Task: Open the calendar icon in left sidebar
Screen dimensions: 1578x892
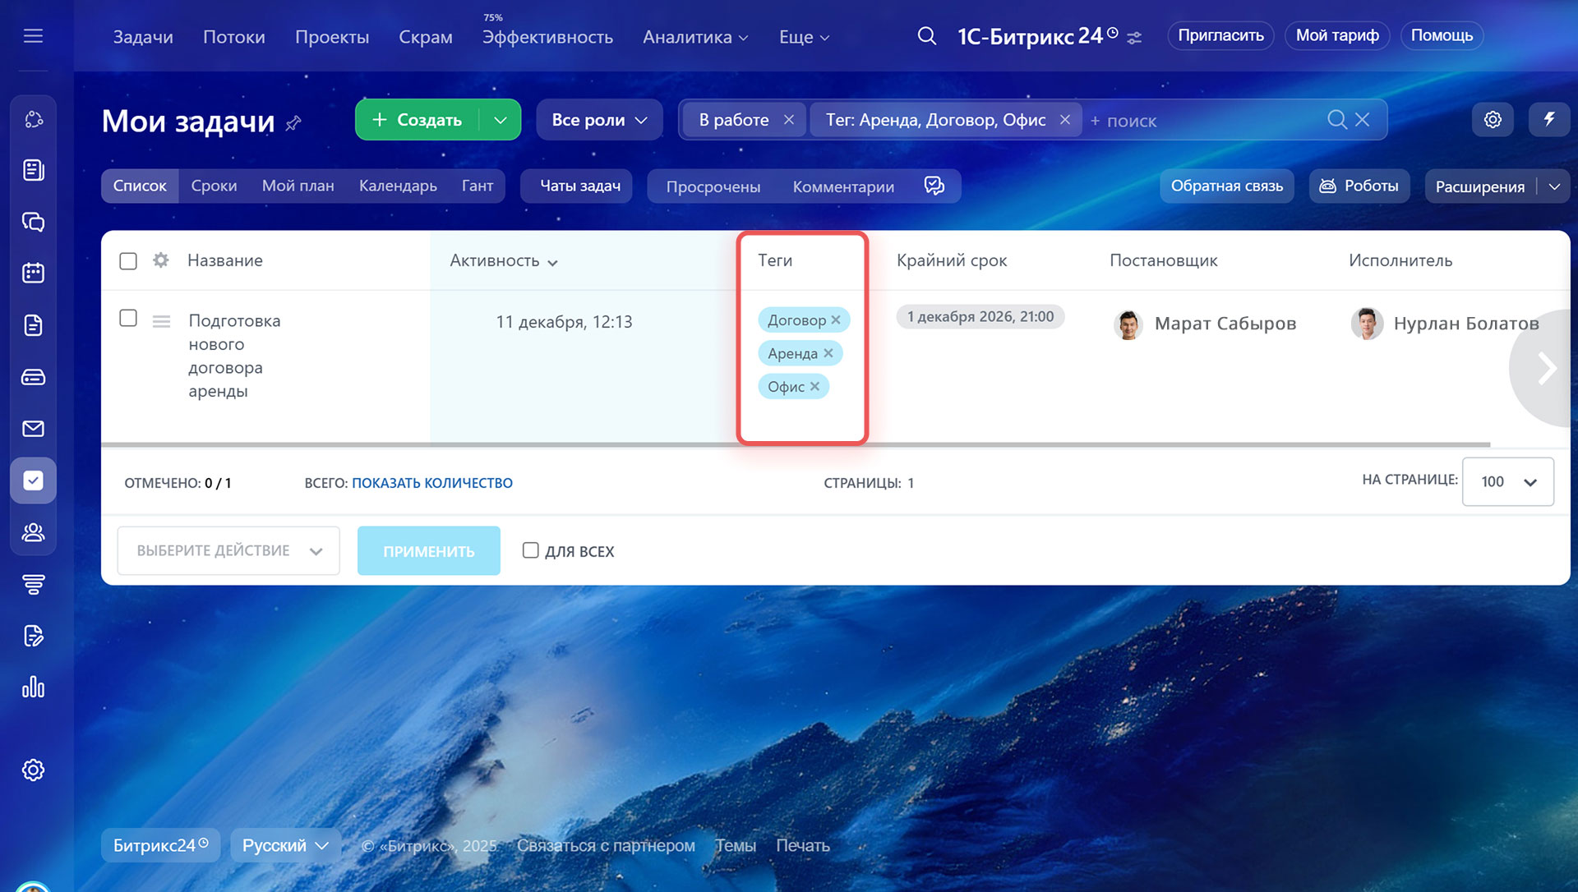Action: click(x=33, y=273)
